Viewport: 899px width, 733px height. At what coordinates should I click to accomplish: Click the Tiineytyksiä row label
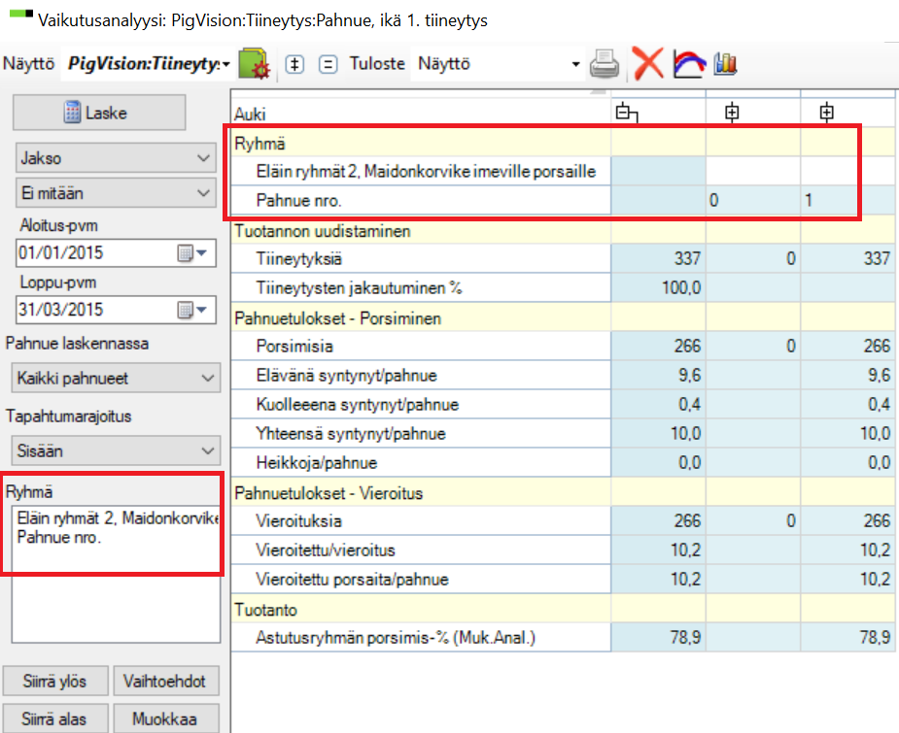coord(298,259)
